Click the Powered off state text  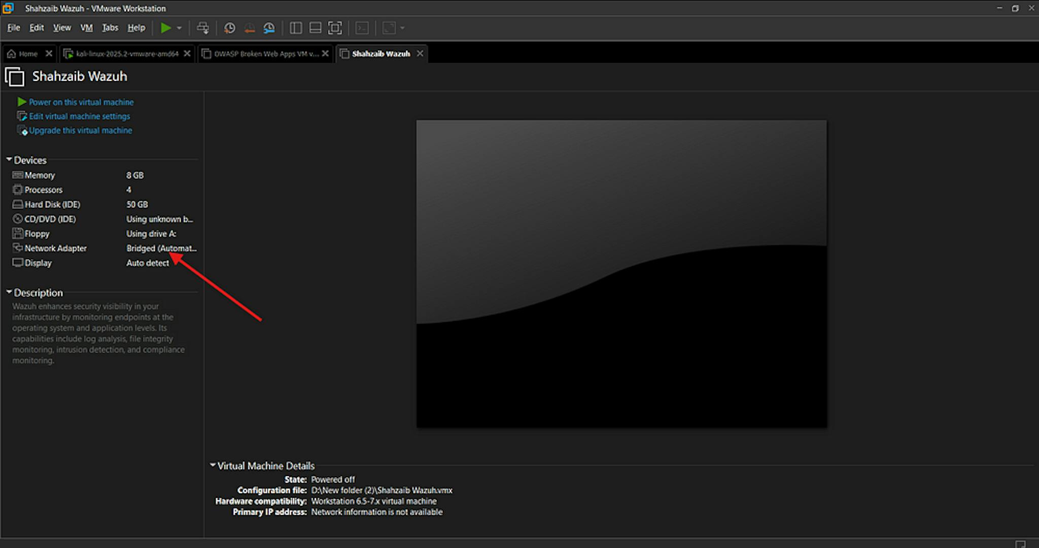coord(333,479)
